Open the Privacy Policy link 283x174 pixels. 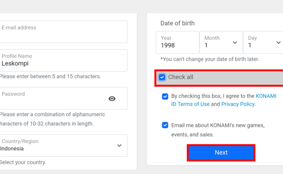point(238,104)
